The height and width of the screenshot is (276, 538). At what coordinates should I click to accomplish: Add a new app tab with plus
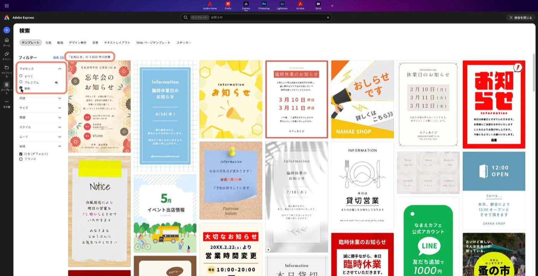click(x=332, y=6)
